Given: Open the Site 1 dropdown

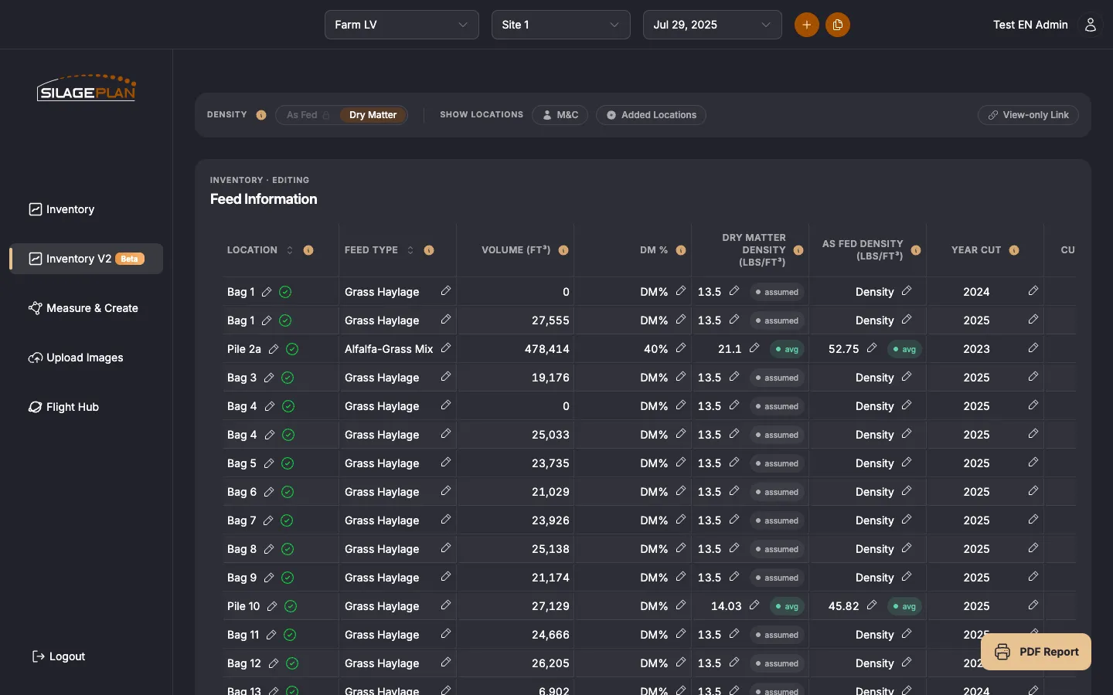Looking at the screenshot, I should [561, 25].
